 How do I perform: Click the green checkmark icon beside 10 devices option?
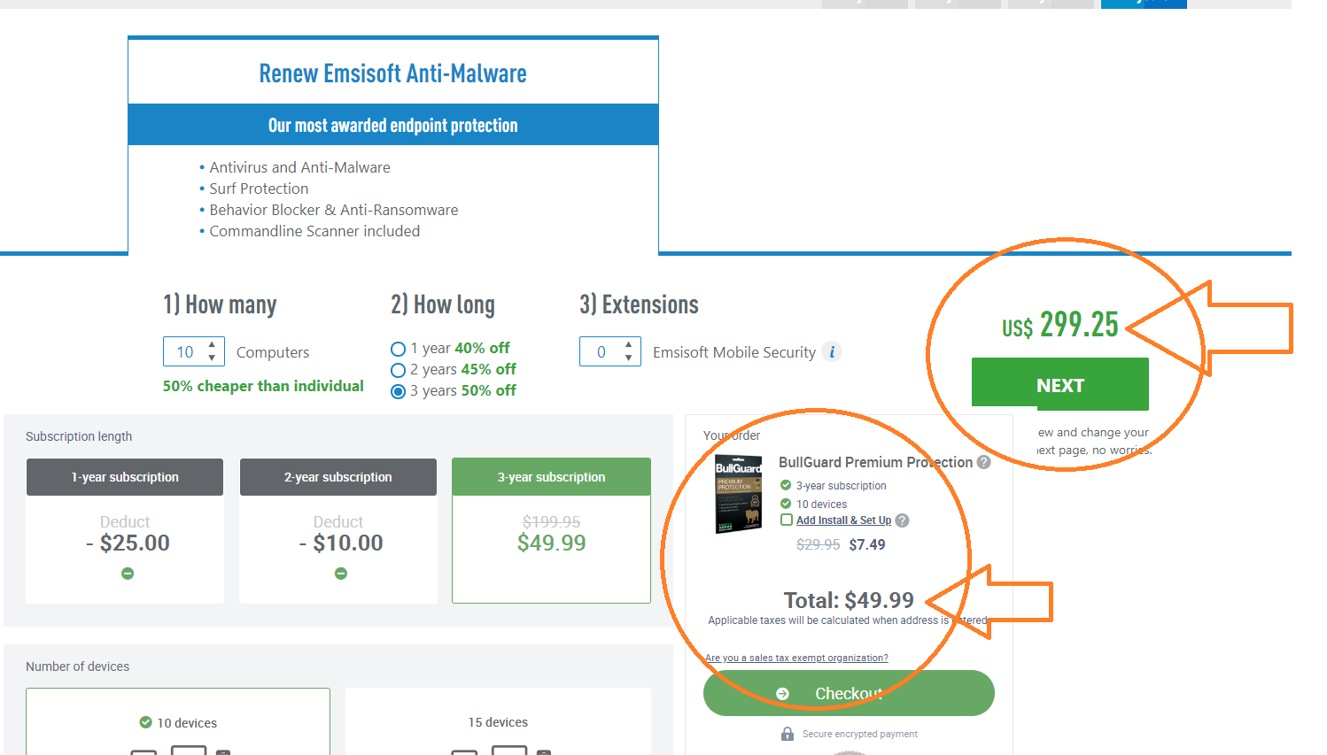pyautogui.click(x=145, y=722)
